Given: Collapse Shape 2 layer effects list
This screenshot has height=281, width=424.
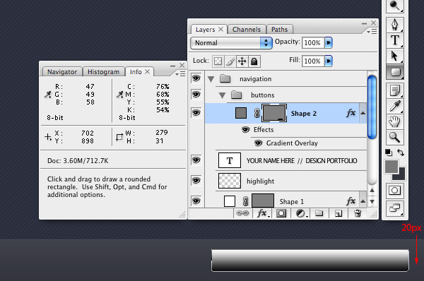Looking at the screenshot, I should (363, 113).
